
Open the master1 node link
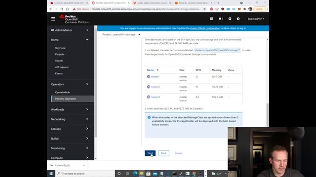(x=155, y=77)
